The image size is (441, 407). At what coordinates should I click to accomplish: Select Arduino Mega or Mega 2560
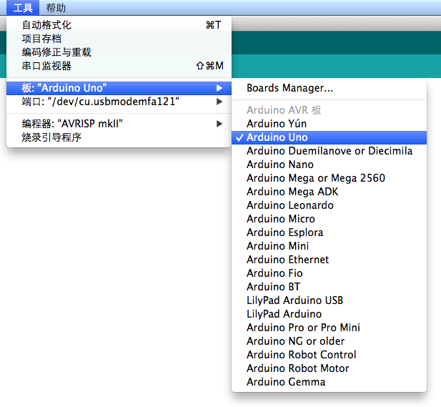point(316,178)
